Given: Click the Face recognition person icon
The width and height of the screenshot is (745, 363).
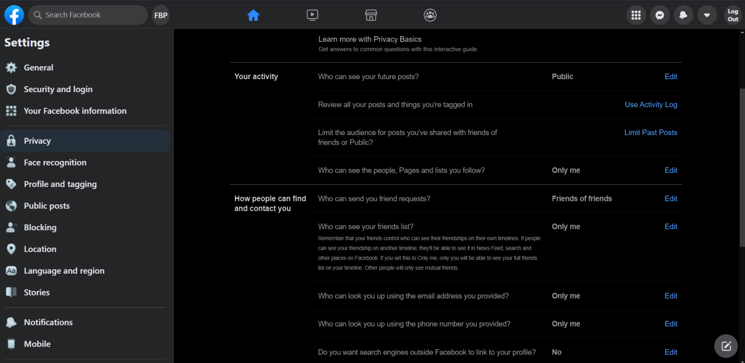Looking at the screenshot, I should click(x=11, y=162).
